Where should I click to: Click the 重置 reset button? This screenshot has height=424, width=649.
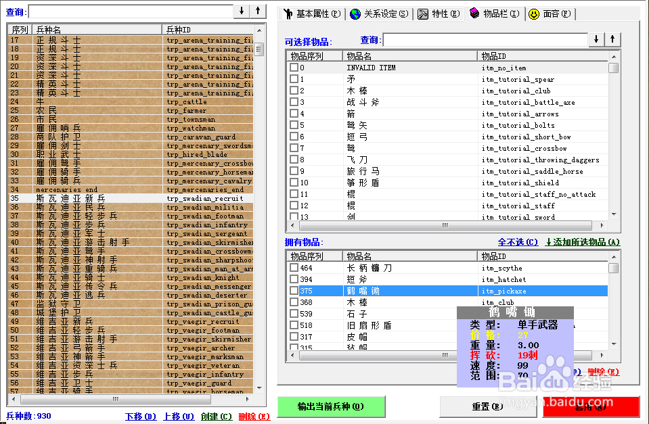pos(487,406)
